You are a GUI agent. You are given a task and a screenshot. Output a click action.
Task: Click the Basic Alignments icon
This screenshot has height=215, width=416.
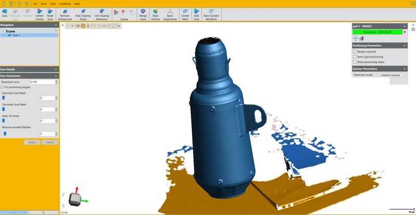tap(170, 14)
